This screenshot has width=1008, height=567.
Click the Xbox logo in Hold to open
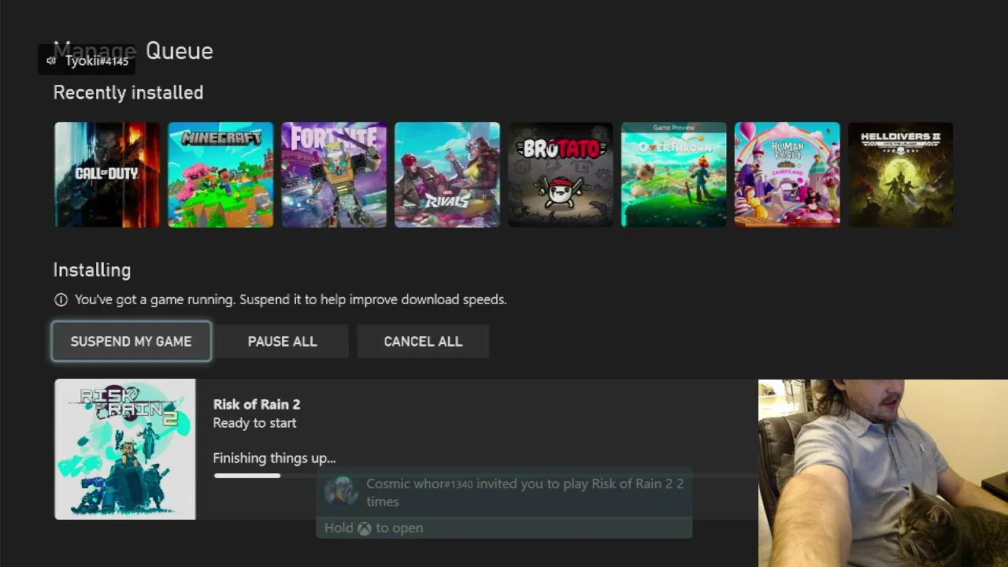tap(365, 528)
